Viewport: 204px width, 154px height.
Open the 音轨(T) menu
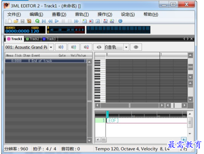pos(82,15)
